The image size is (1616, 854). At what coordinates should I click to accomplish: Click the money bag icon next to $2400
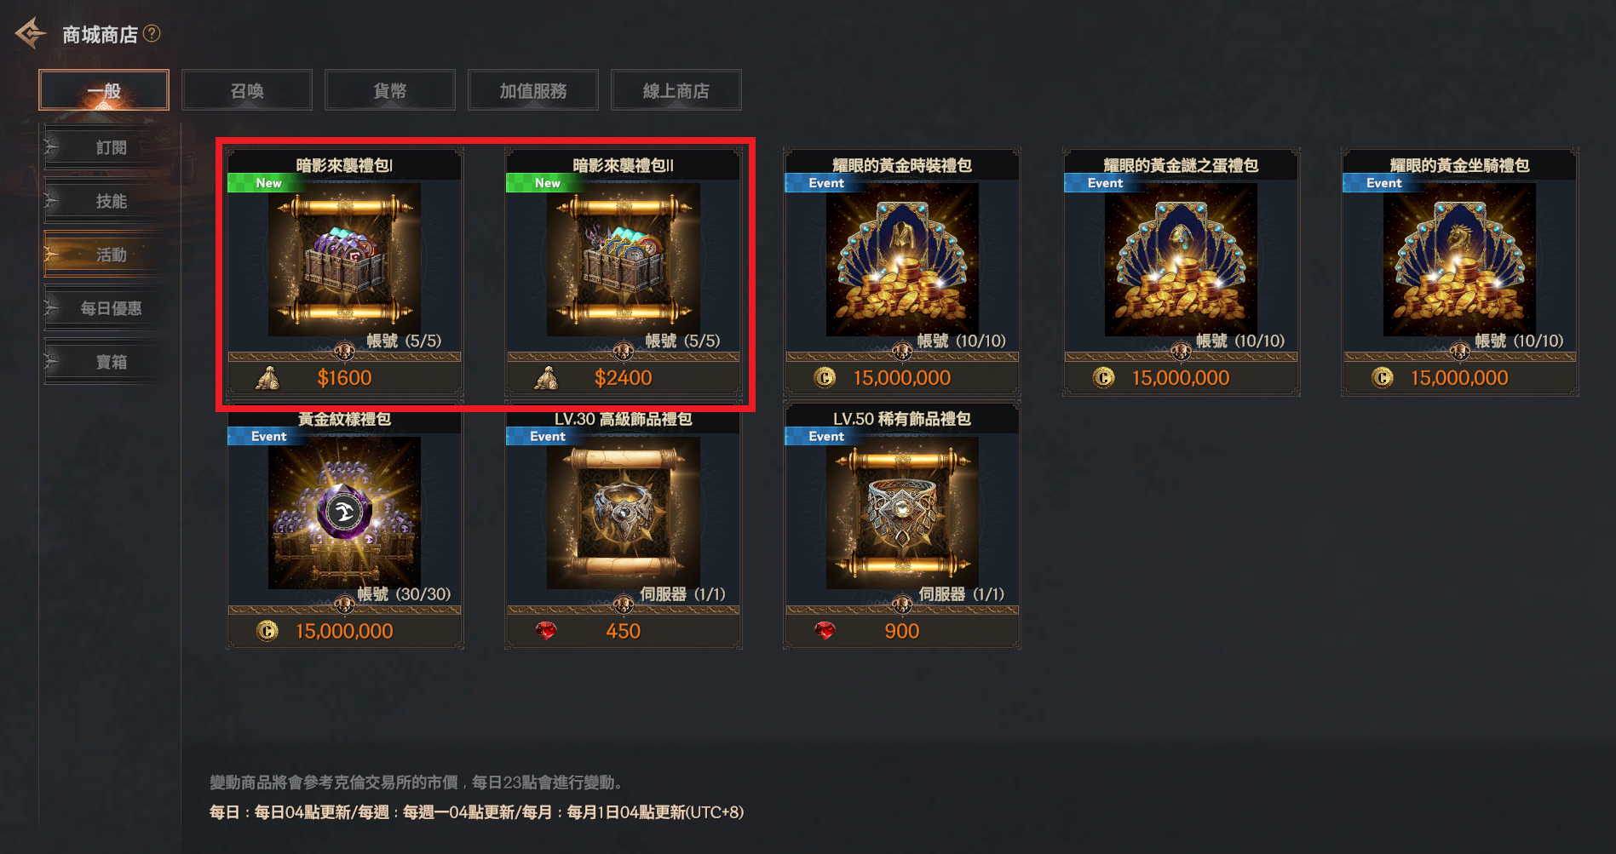point(546,378)
